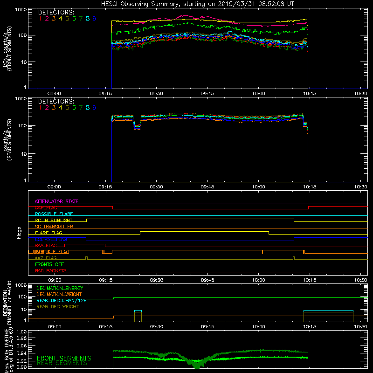Select the REAR_DEC_CHAN/128 legend entry
The height and width of the screenshot is (373, 373).
(x=62, y=300)
